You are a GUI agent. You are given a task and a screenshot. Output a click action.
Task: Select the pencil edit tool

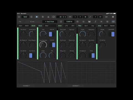(90, 17)
